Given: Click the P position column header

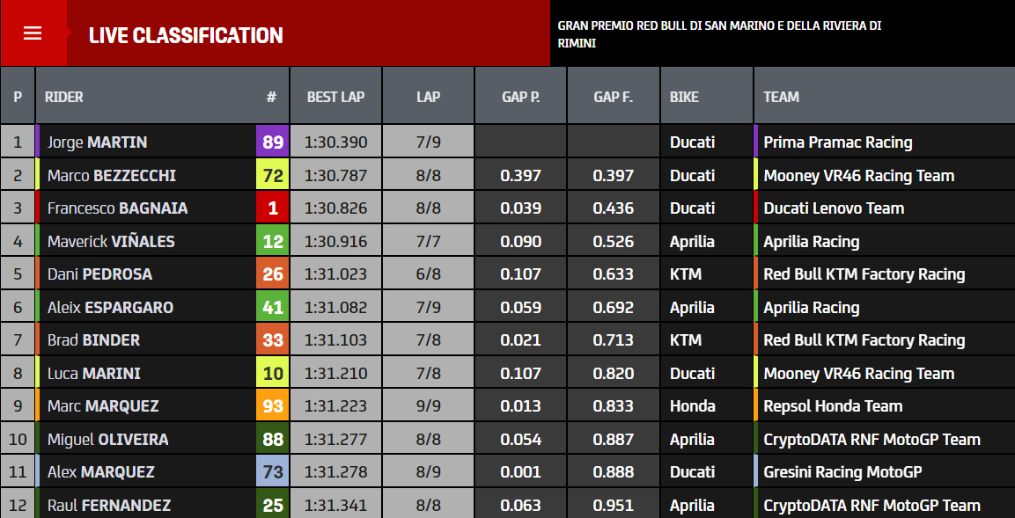Looking at the screenshot, I should [x=17, y=96].
